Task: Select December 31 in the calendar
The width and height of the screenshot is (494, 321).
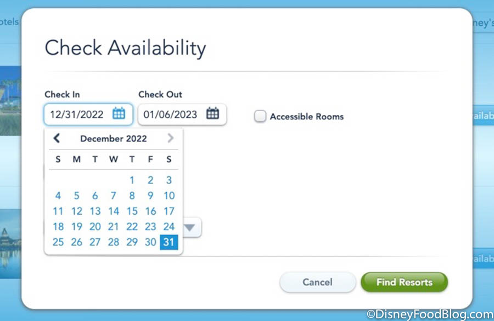Action: point(169,242)
